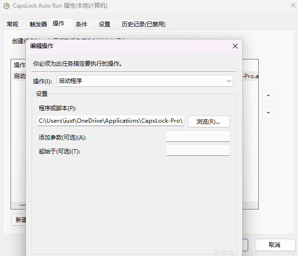Click the 程序或脚本 path field

(x=110, y=121)
